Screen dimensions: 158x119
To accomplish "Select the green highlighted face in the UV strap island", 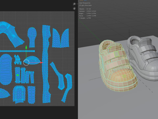I will (17, 75).
